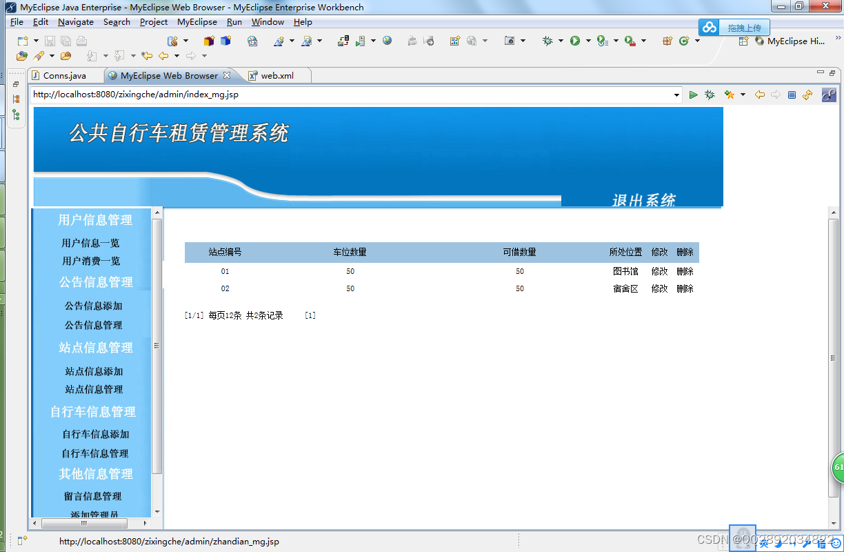Open the MyEclipse menu
Image resolution: width=844 pixels, height=552 pixels.
click(197, 21)
